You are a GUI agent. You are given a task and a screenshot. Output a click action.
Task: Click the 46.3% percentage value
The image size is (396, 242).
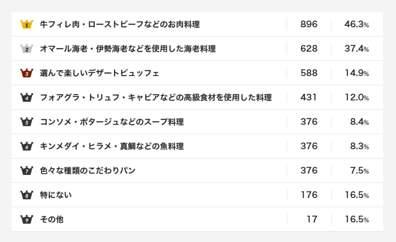(356, 24)
